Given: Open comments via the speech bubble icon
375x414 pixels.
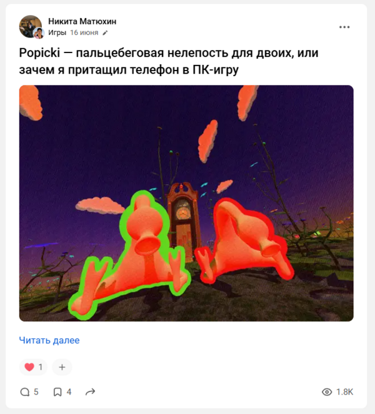Looking at the screenshot, I should tap(25, 392).
